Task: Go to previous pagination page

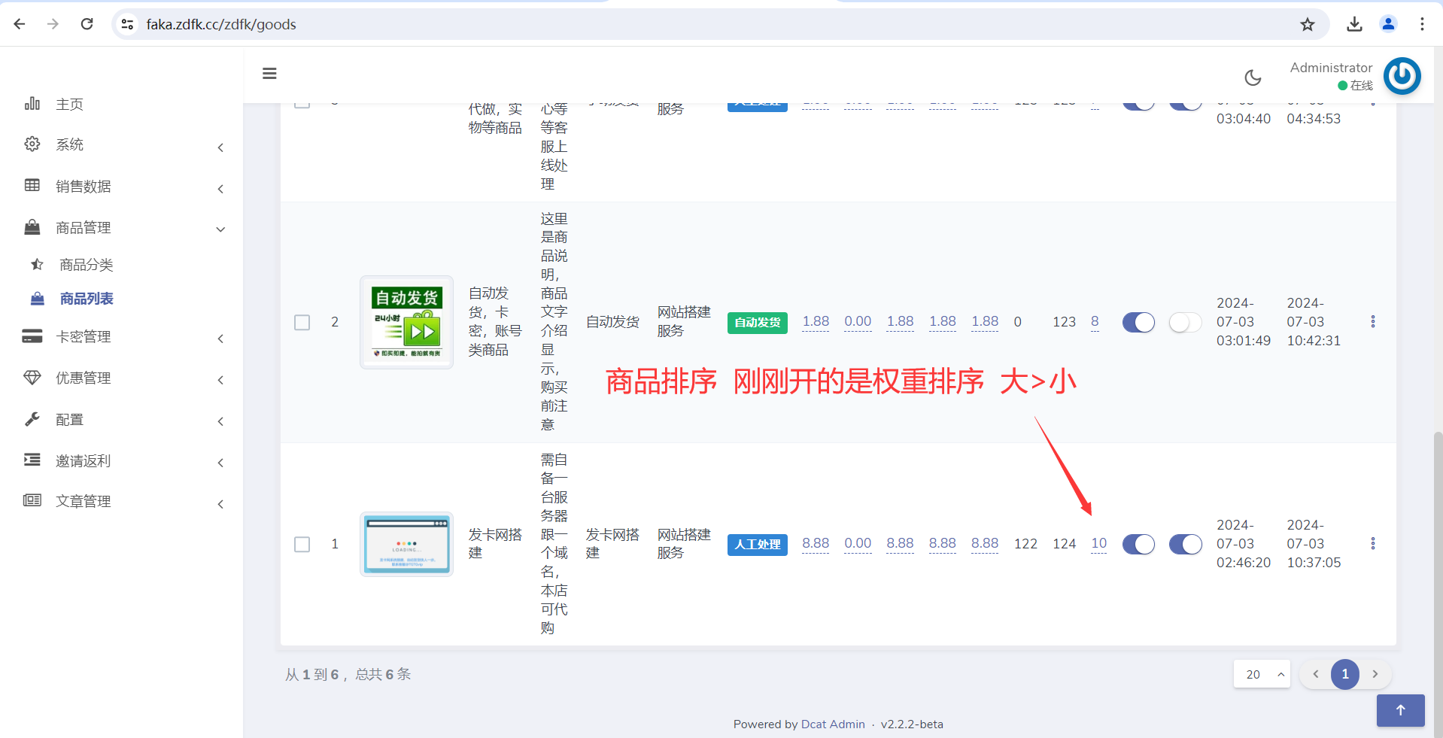Action: [1316, 674]
